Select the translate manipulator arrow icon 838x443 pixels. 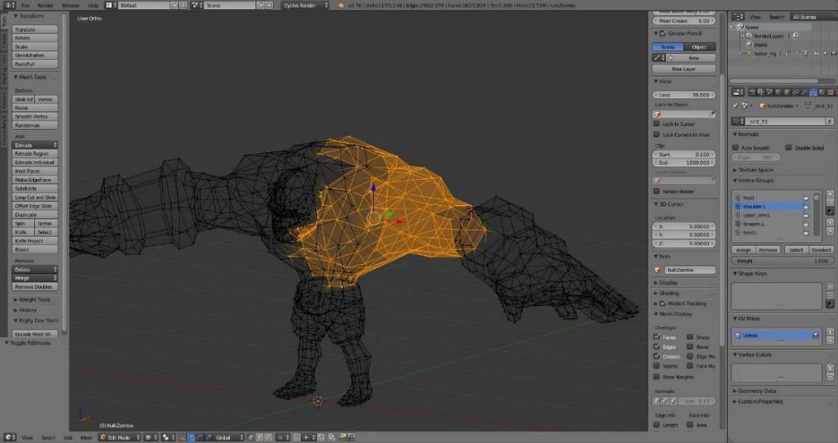point(191,437)
